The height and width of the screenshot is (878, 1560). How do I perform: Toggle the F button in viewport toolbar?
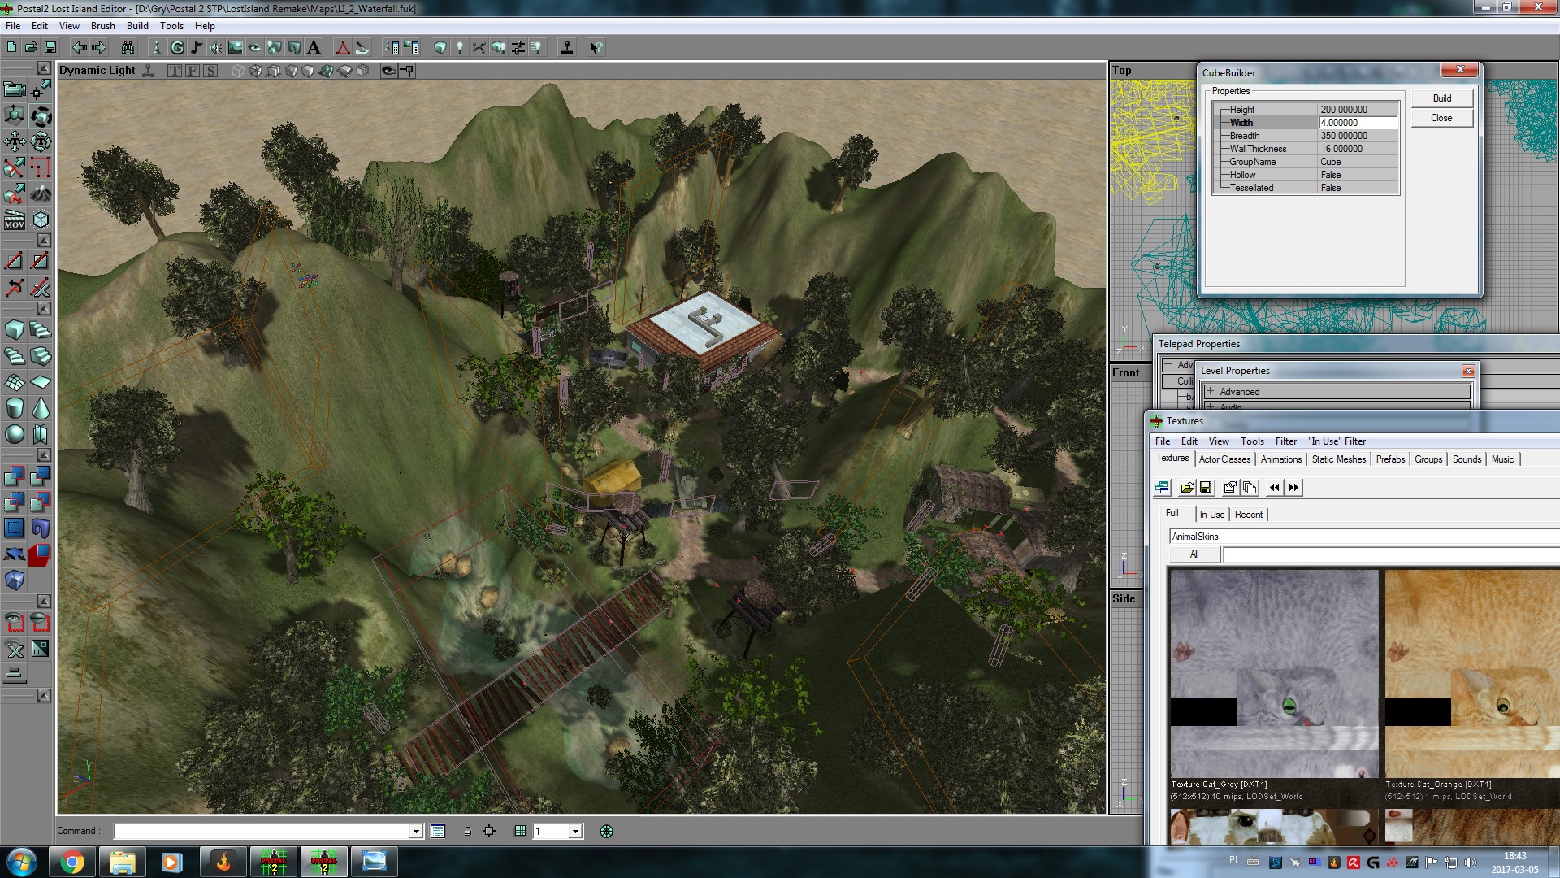point(193,71)
